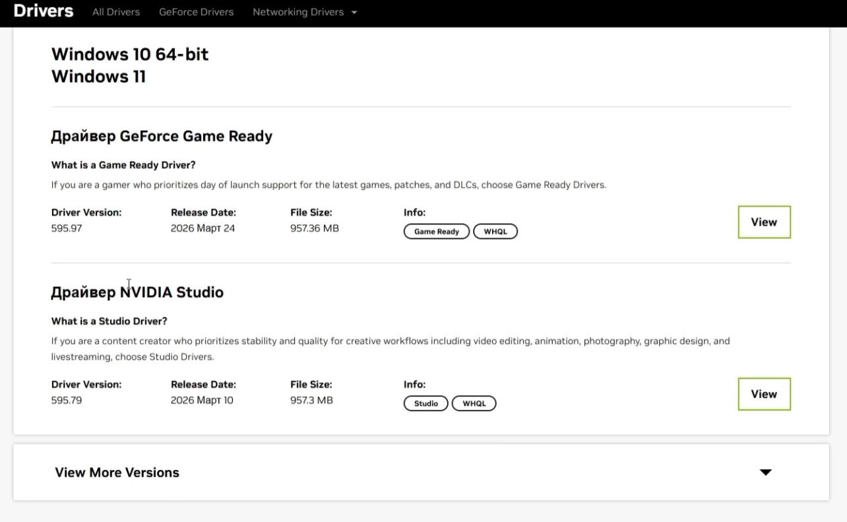Click file size 957.3 MB
Image resolution: width=847 pixels, height=522 pixels.
312,400
